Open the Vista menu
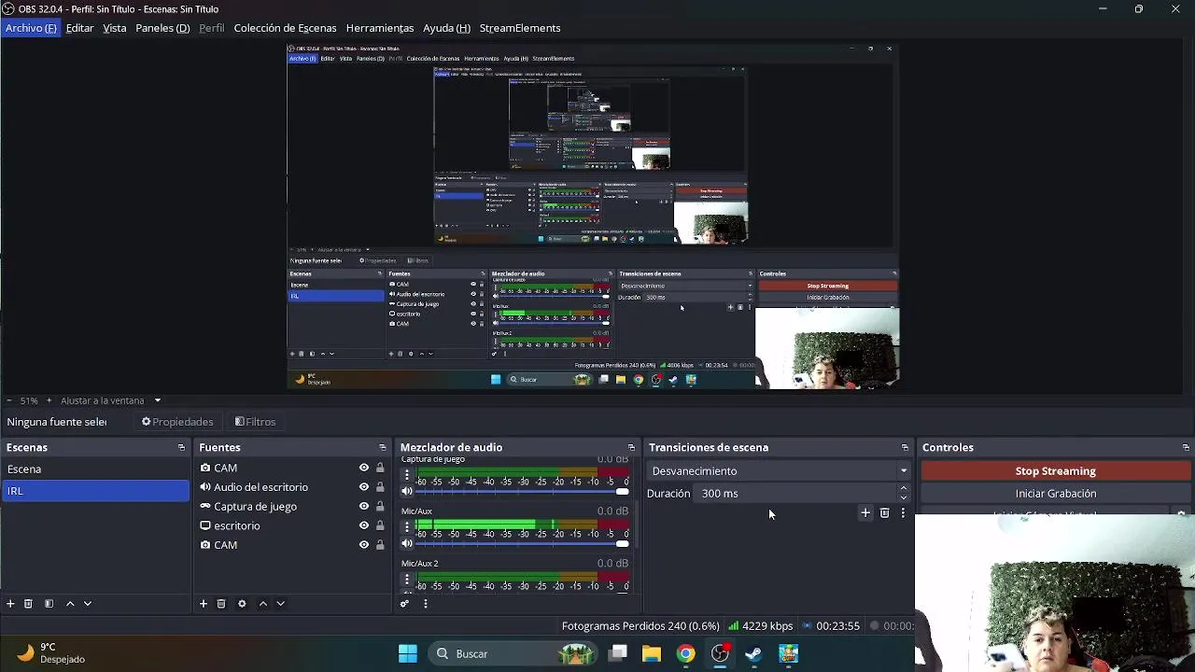Viewport: 1195px width, 672px height. tap(114, 28)
